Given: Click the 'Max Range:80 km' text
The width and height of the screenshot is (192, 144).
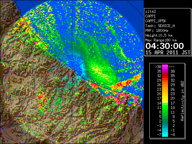Looking at the screenshot, I should tap(161, 40).
